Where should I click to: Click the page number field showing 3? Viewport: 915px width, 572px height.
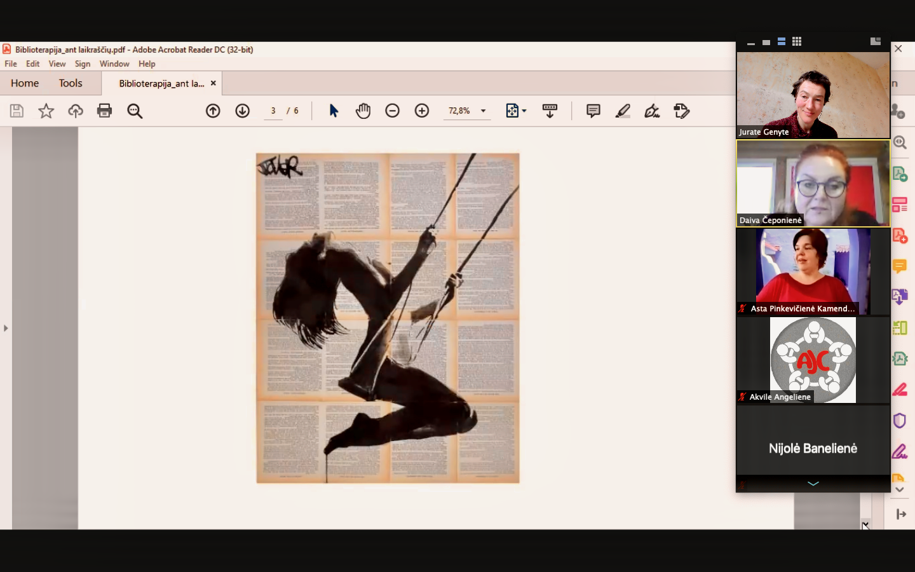click(x=273, y=111)
